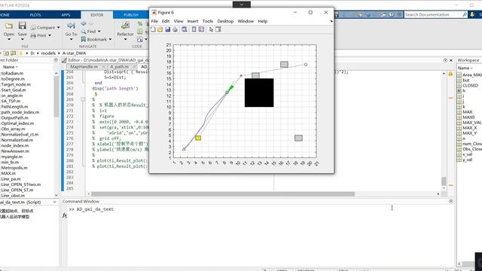Viewport: 482px width, 271px height.
Task: Click the notifications bell icon
Action: 472,14
